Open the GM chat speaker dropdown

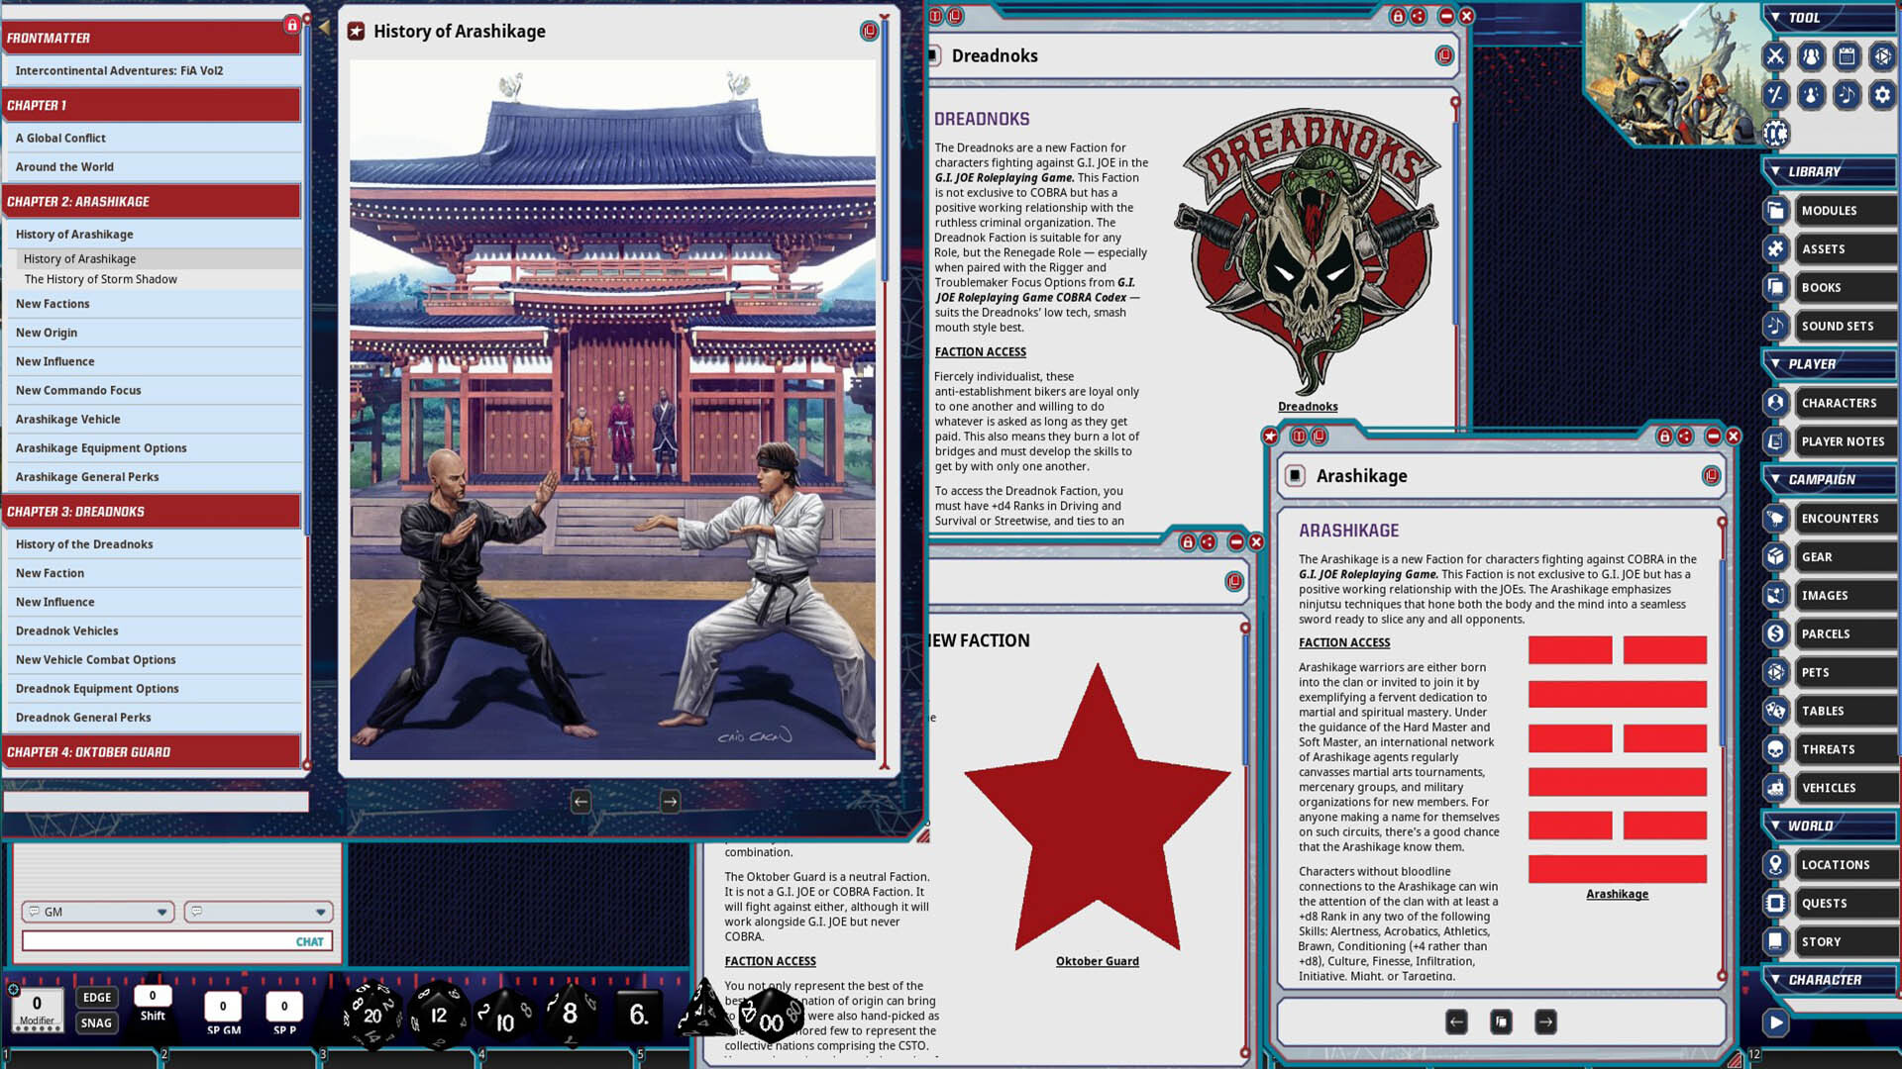[x=160, y=912]
